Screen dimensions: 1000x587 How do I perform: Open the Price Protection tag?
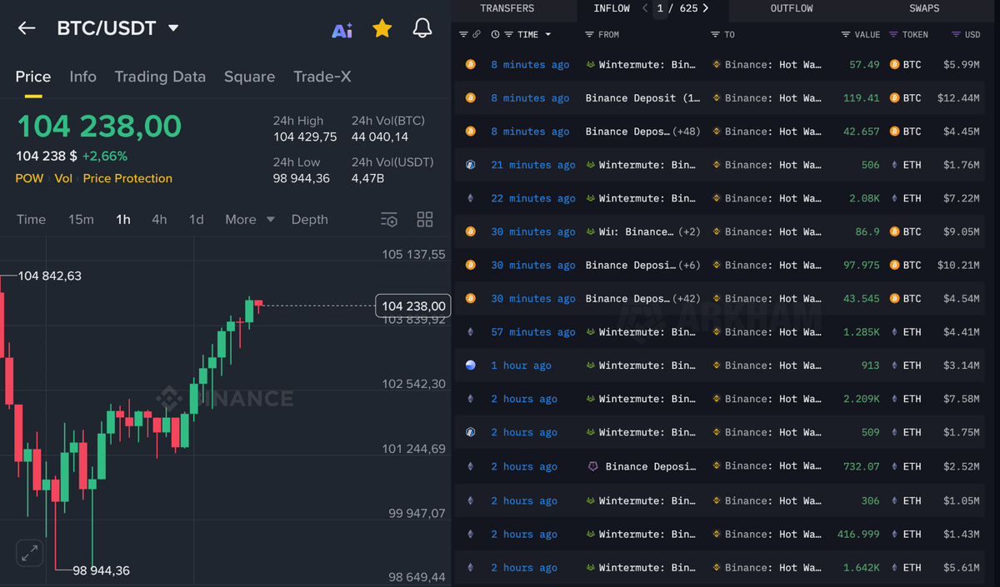tap(127, 178)
